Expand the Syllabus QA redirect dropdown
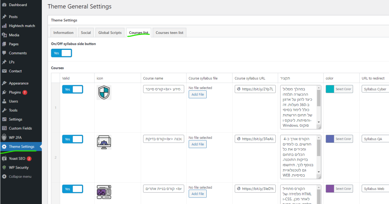Screen dimensions: 389x204 375,139
